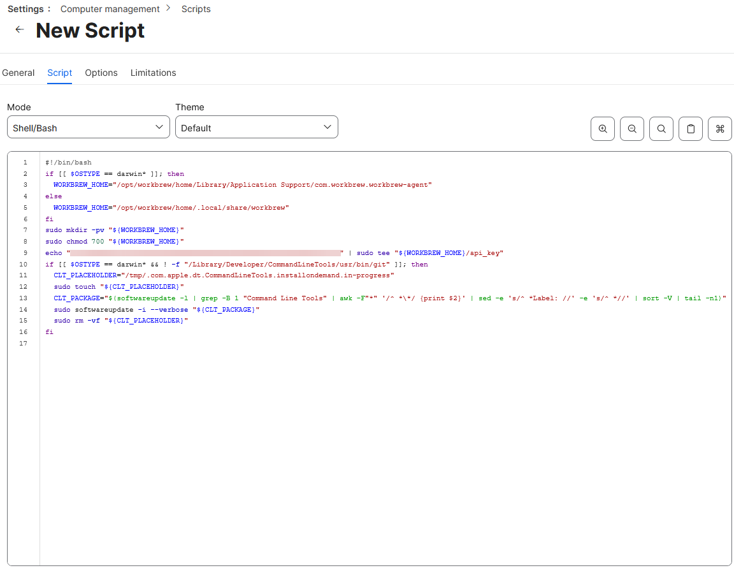Open the Options tab

point(101,73)
